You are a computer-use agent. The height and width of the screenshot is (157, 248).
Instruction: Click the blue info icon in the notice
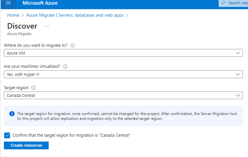tap(12, 114)
